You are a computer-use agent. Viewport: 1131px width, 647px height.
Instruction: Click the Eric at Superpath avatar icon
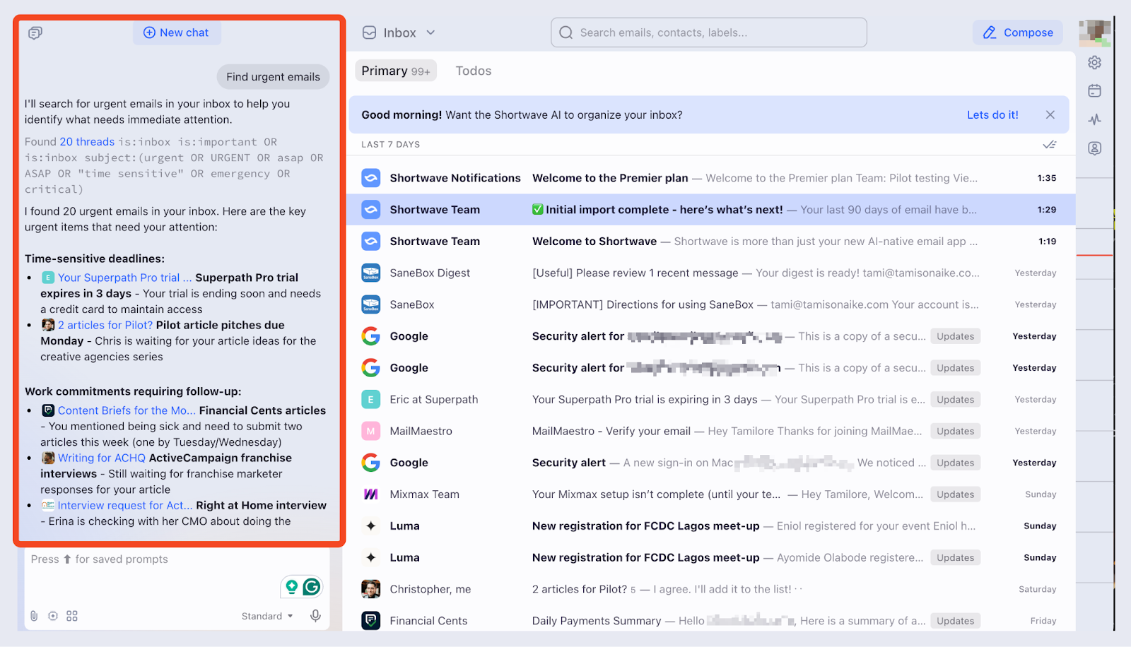(x=371, y=399)
